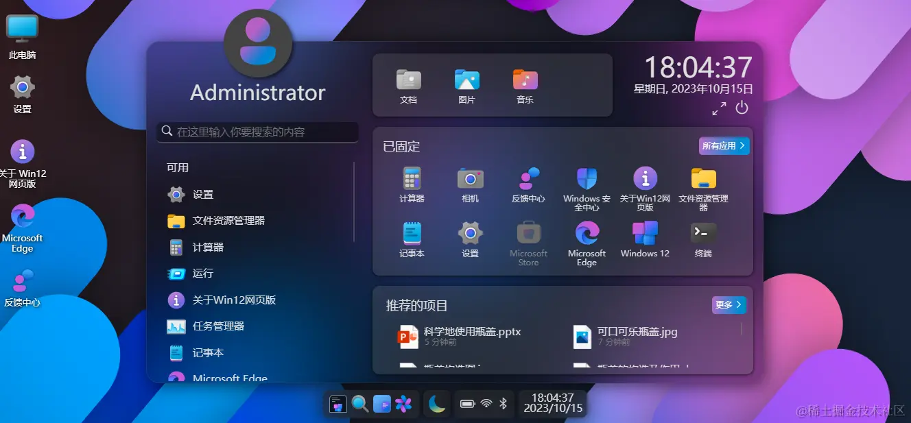Click the Administrator user name
The height and width of the screenshot is (423, 911).
(258, 93)
